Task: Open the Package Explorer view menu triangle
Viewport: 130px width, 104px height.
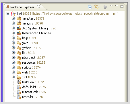Action: tap(111, 6)
